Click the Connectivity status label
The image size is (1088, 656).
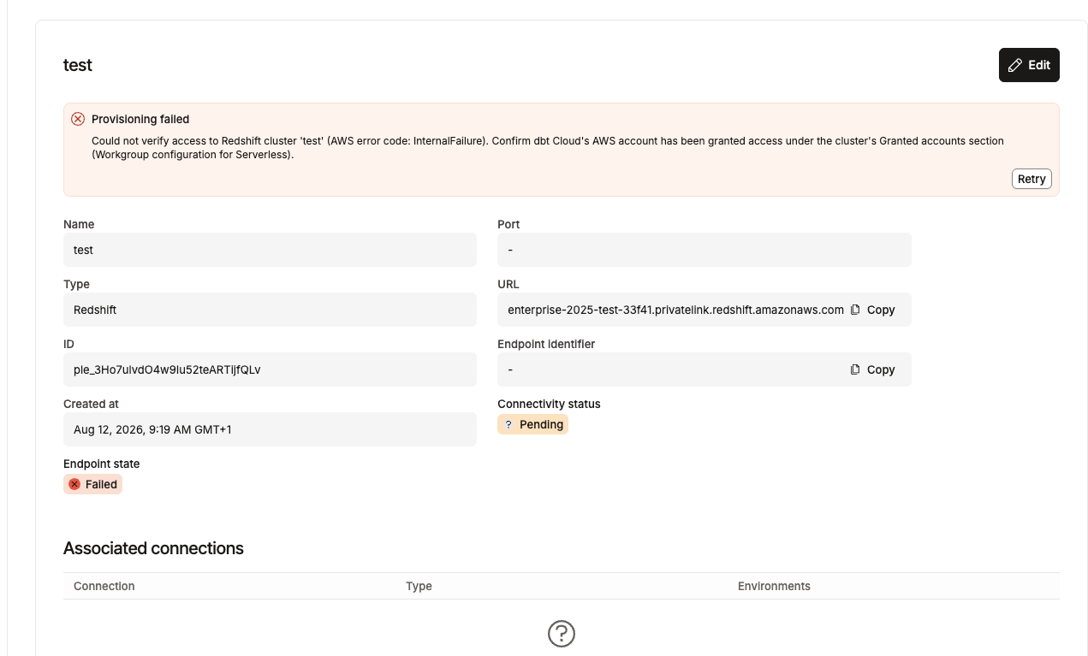coord(549,404)
